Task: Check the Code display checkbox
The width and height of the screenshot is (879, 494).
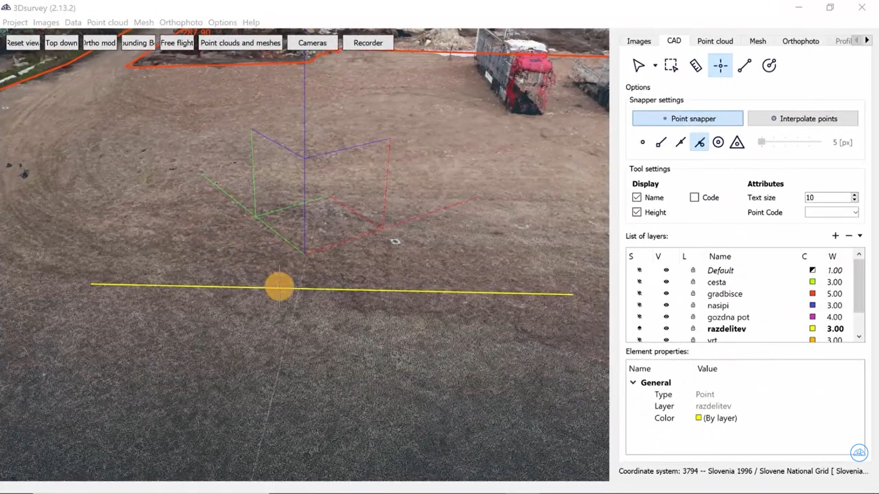Action: click(694, 197)
